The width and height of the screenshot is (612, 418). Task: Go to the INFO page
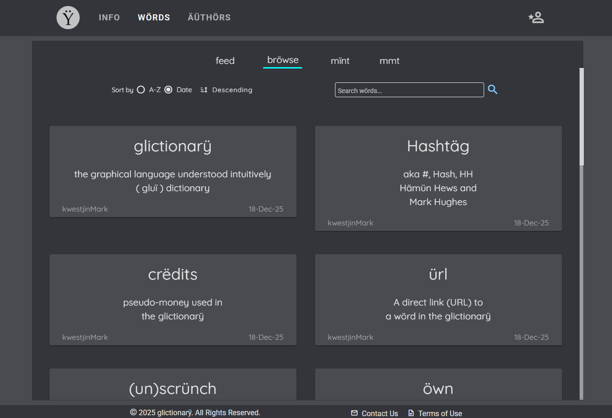(109, 18)
